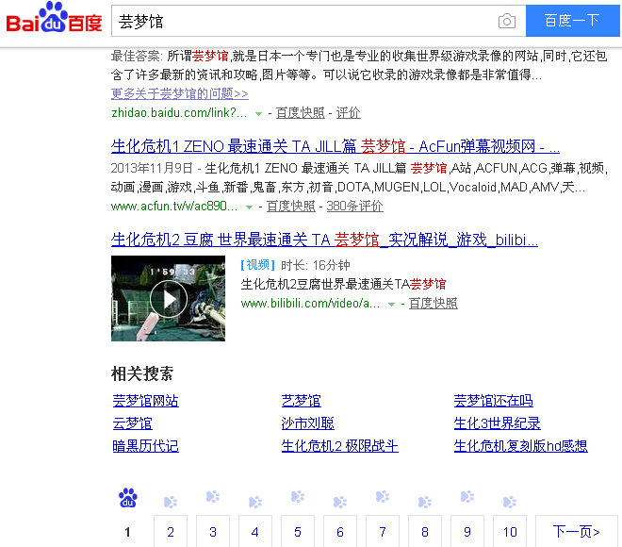This screenshot has height=547, width=622.
Task: Open 更多关于芸梦馆的问题 link
Action: 180,93
